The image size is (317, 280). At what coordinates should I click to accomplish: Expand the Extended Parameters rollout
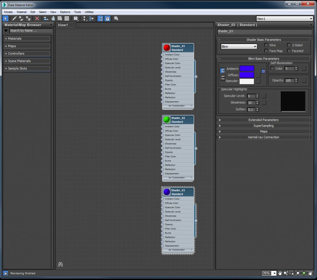263,120
